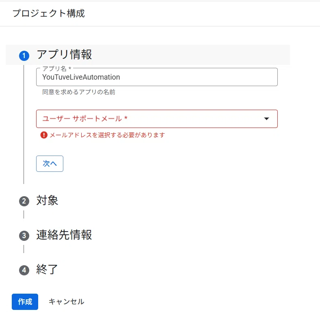Click the 次へ button
The image size is (320, 329).
[50, 164]
